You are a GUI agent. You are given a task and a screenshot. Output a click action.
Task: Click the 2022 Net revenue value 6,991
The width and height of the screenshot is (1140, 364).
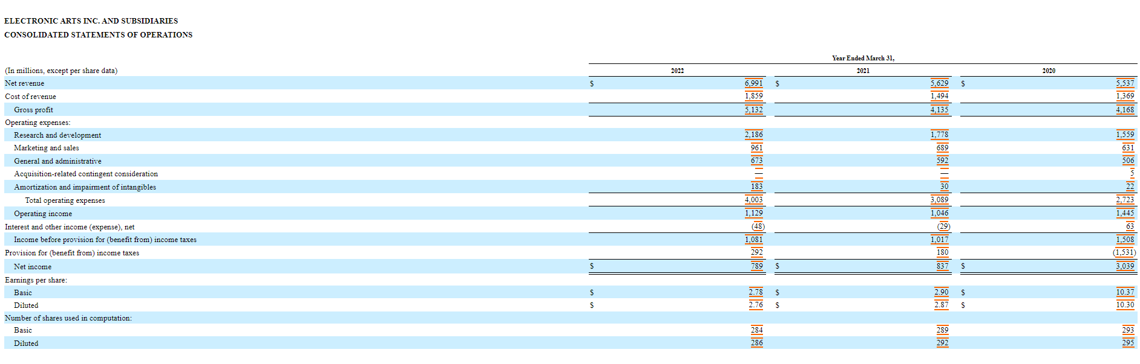click(753, 83)
